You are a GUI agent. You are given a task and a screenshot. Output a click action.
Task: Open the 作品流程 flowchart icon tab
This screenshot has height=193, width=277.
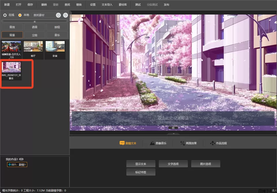click(213, 143)
